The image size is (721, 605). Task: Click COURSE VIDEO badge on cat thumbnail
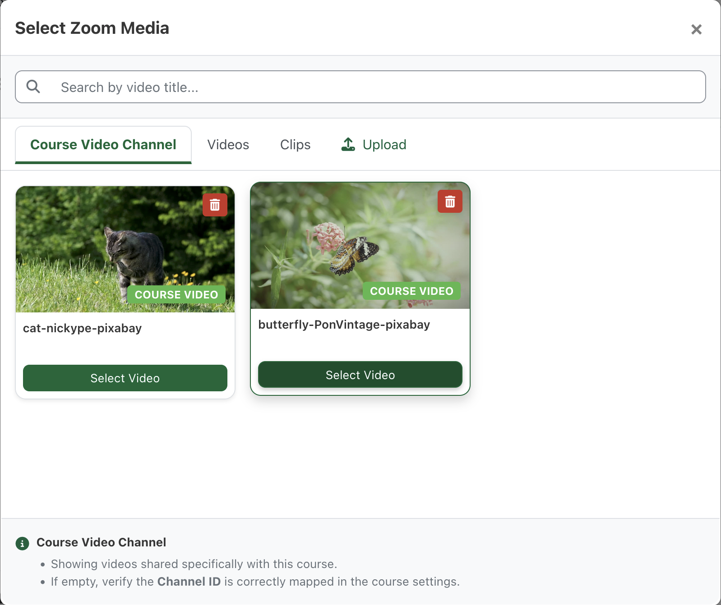pyautogui.click(x=176, y=294)
